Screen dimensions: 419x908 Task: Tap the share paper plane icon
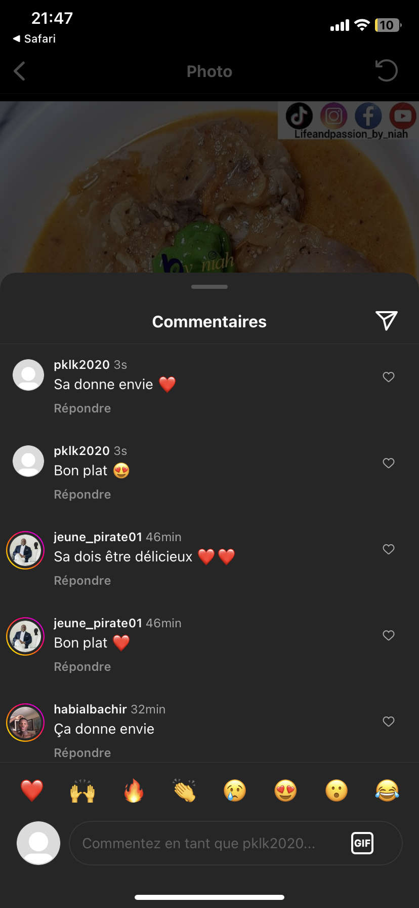tap(387, 321)
